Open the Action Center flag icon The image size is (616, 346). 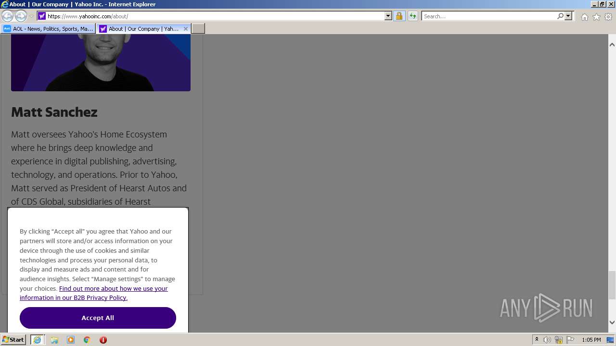coord(570,340)
